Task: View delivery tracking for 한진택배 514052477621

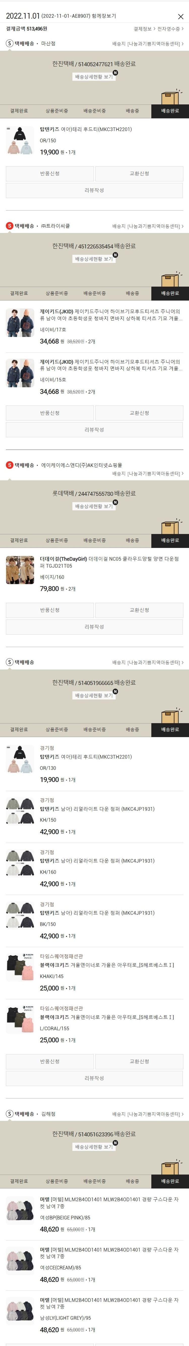Action: coord(94,77)
